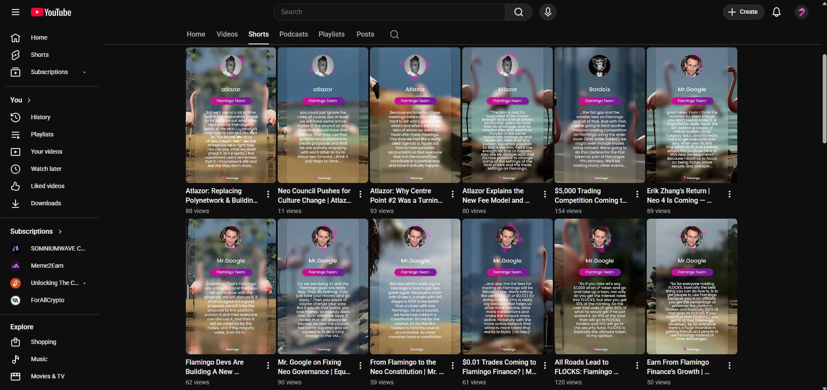
Task: Play Mr. Google on Fixing Neo Governance thumbnail
Action: point(323,286)
